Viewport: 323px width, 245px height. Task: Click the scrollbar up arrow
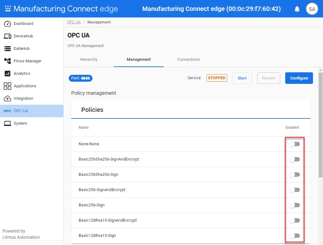(321, 70)
